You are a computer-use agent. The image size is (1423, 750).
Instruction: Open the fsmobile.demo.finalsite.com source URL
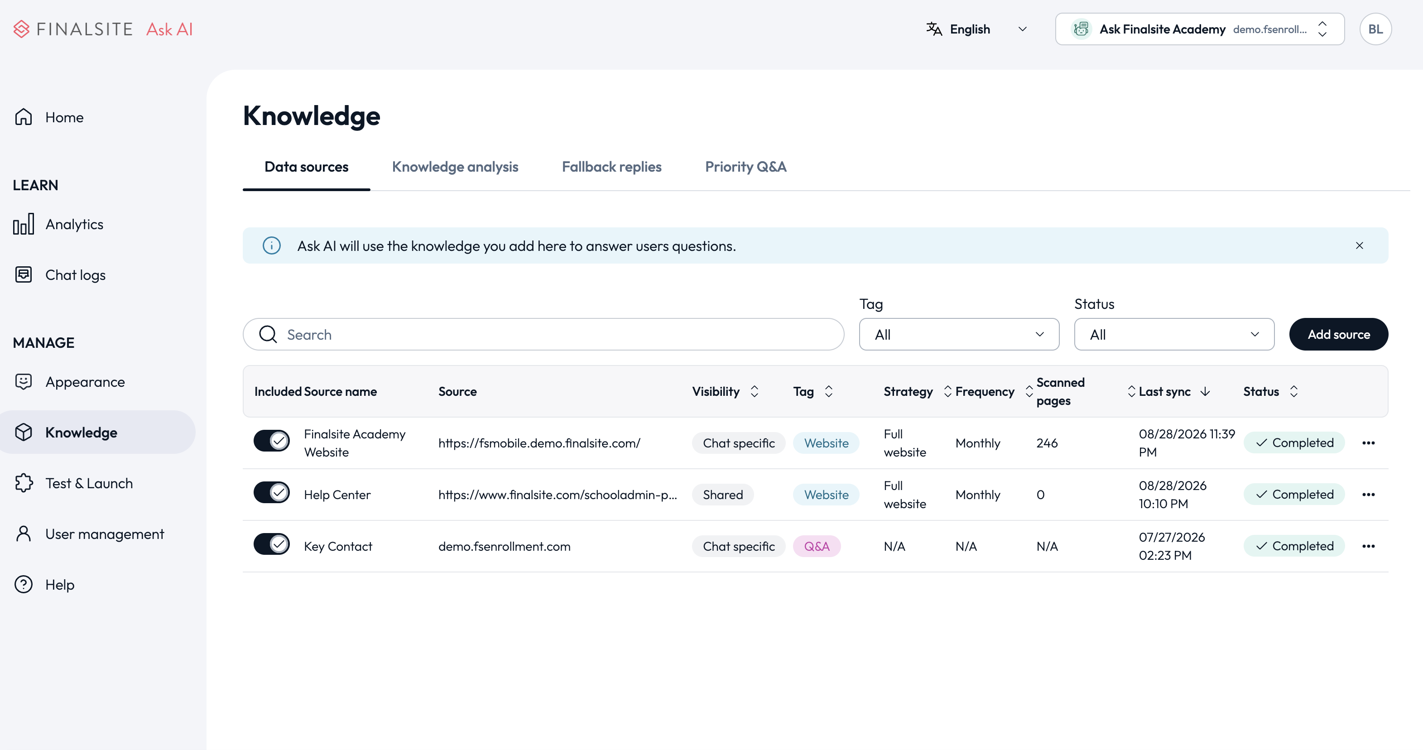point(539,443)
